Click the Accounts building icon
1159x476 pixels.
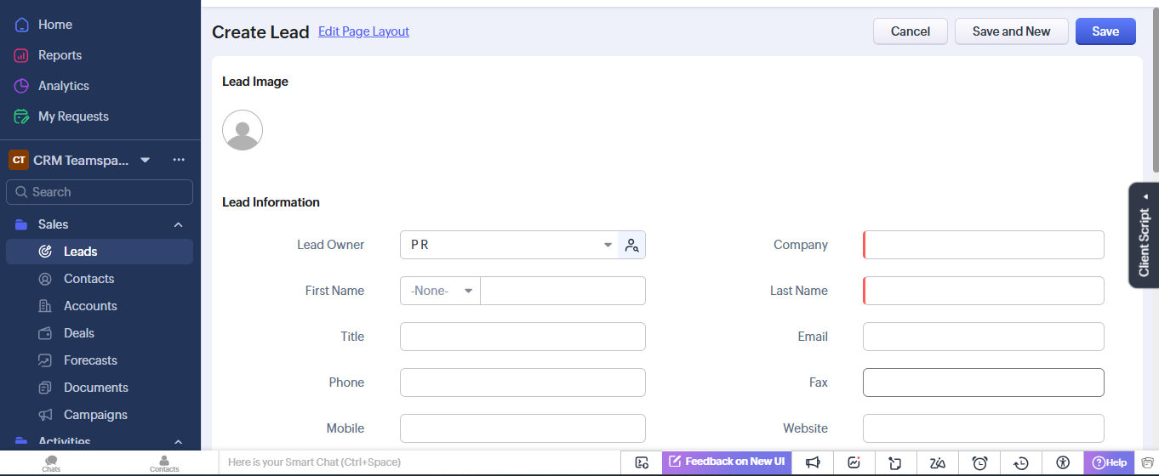tap(46, 306)
